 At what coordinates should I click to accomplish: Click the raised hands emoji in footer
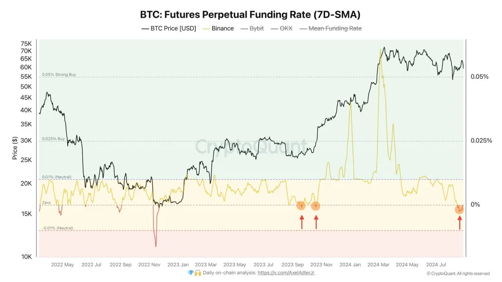pos(197,273)
